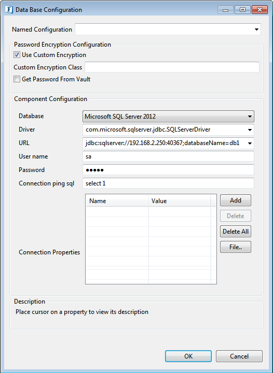Open the Named Configuration dropdown
The height and width of the screenshot is (373, 273).
pos(256,30)
